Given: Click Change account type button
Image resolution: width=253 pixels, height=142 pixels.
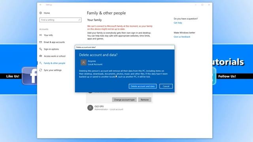Looking at the screenshot, I should pyautogui.click(x=124, y=100).
